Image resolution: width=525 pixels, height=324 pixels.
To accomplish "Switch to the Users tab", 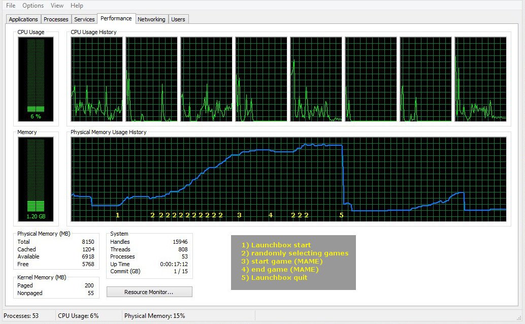I will point(178,19).
